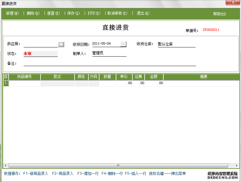This screenshot has height=182, width=241.
Task: Open supplier lookup button beside 供应商
Action: [61, 44]
